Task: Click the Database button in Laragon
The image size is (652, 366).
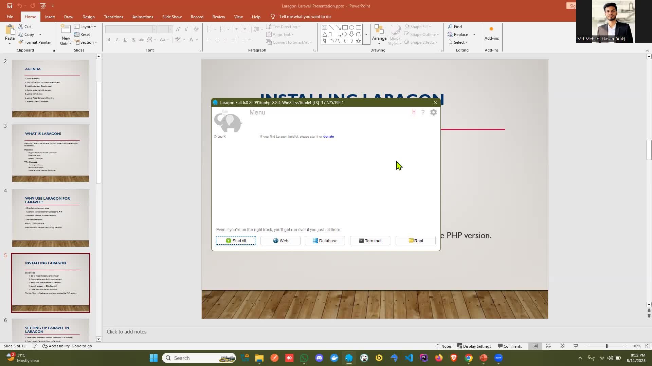Action: pyautogui.click(x=325, y=241)
